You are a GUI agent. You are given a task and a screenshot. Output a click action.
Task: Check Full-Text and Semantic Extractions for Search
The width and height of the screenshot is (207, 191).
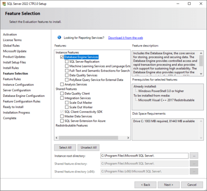(x=67, y=70)
